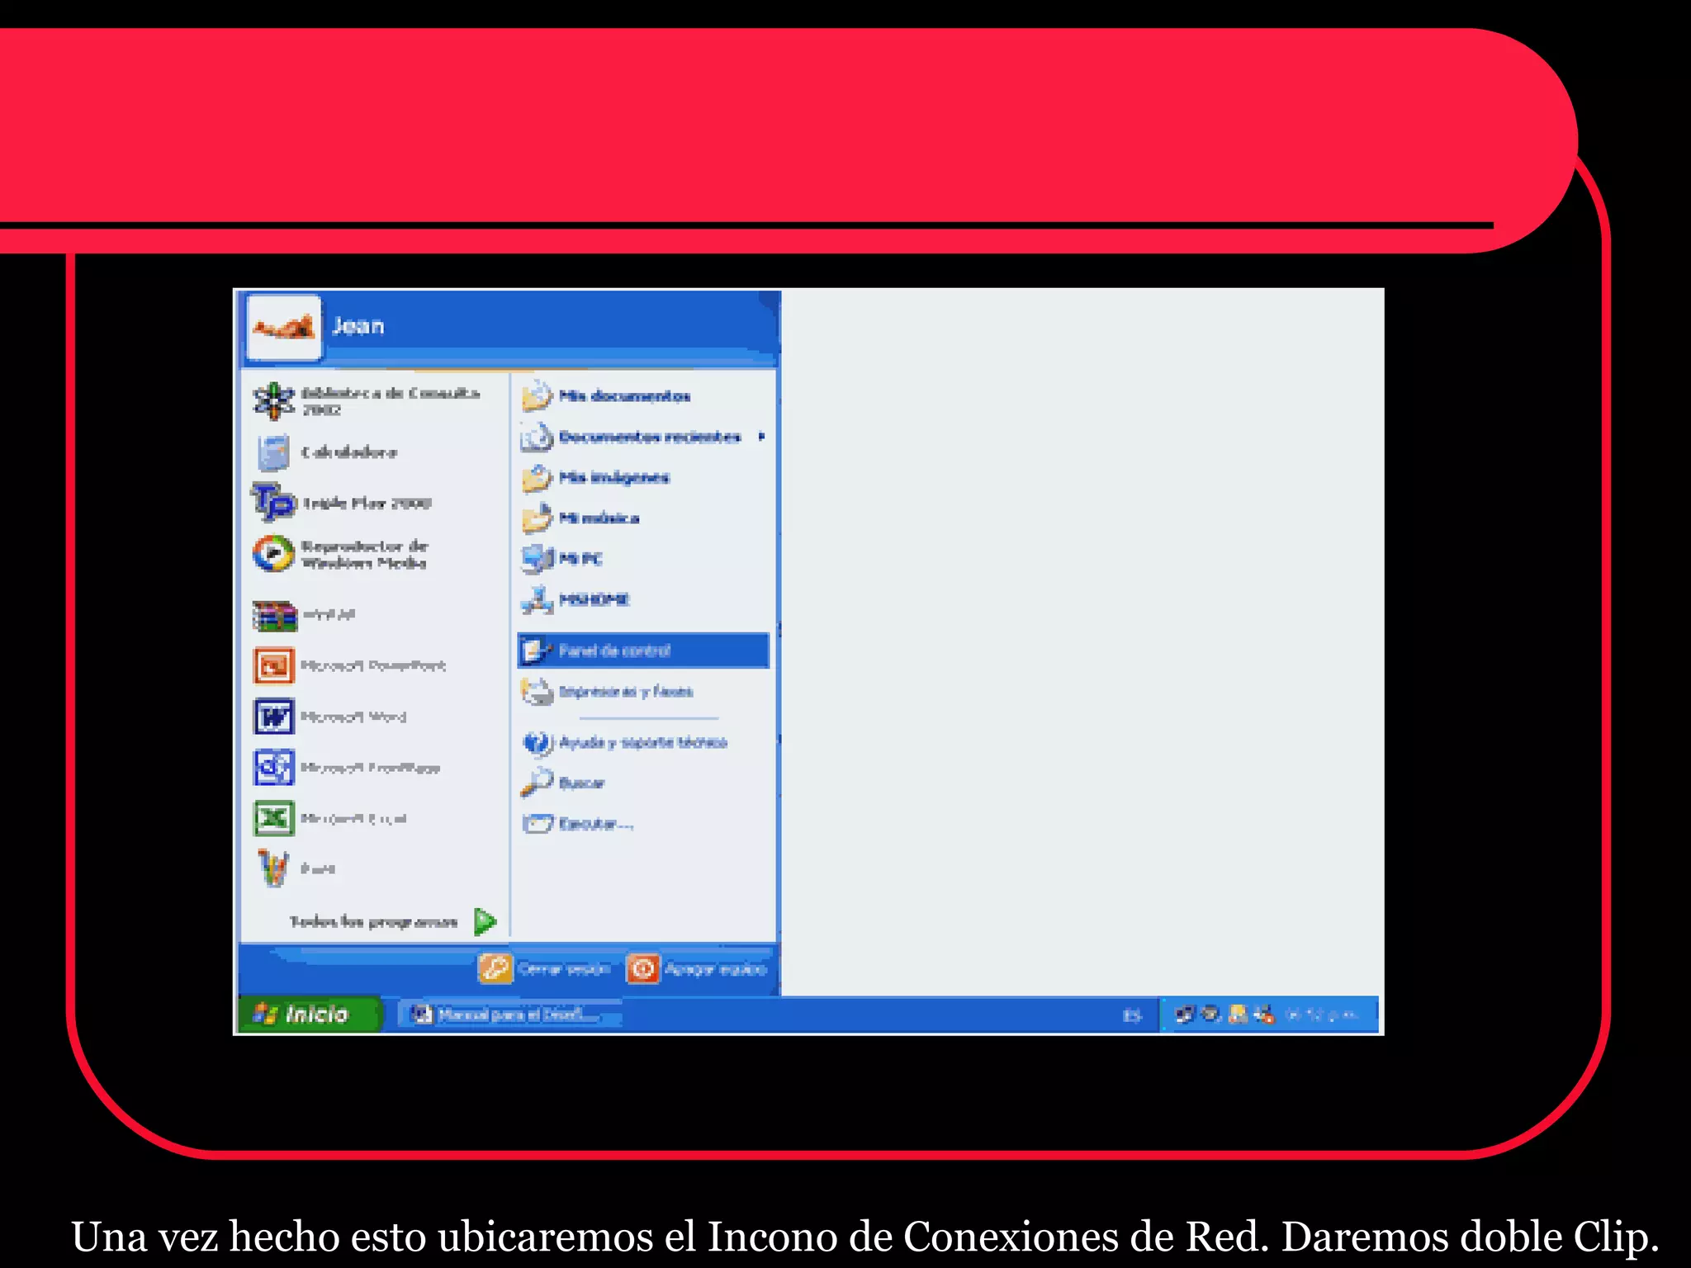
Task: Click Todos los programas text
Action: (x=373, y=921)
